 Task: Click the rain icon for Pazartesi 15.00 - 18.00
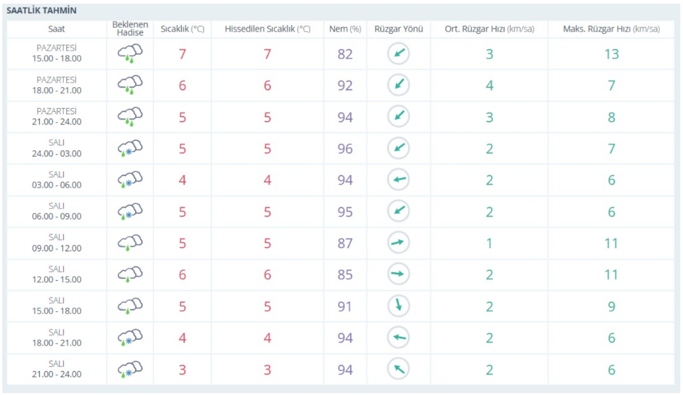130,54
